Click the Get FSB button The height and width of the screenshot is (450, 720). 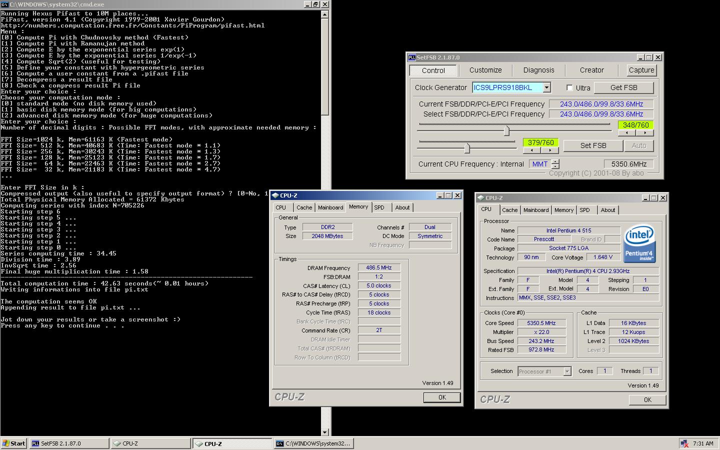coord(623,87)
